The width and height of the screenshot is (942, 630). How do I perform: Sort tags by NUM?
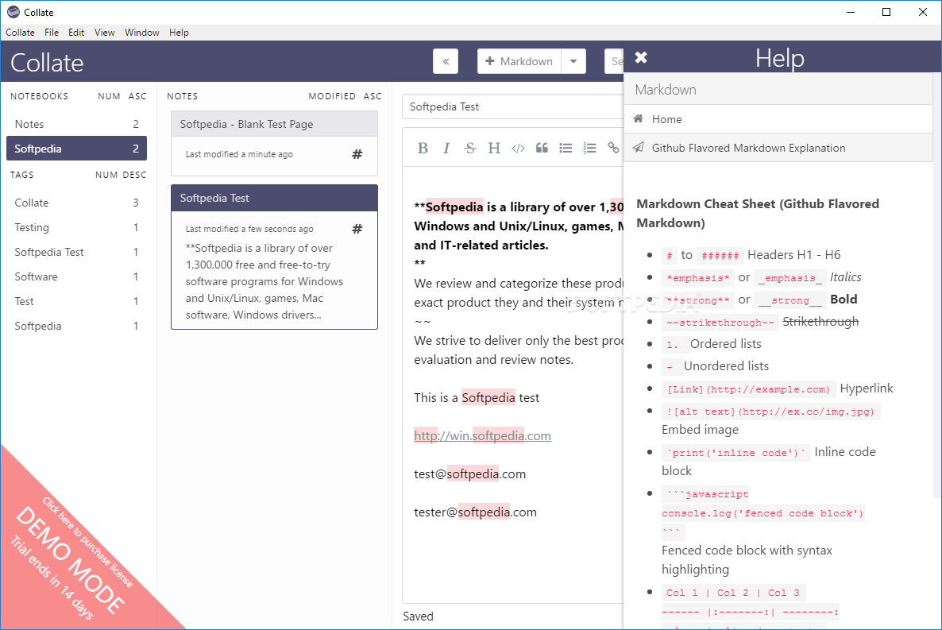pos(106,175)
